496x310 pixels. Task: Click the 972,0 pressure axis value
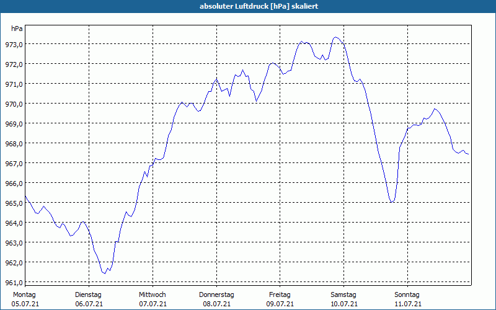[x=14, y=64]
